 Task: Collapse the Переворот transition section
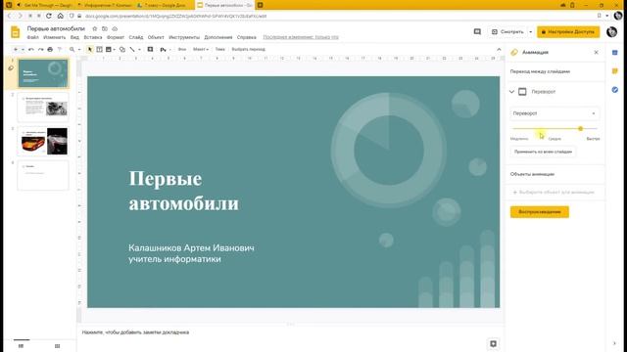(x=511, y=91)
